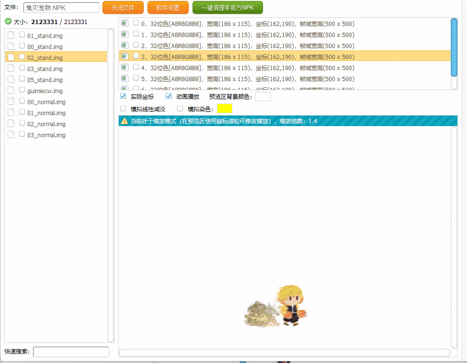
Task: Select frame 5 row in frame list
Action: tap(285, 79)
